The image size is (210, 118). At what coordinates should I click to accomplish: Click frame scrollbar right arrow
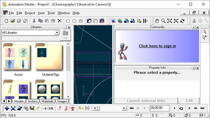(124, 108)
